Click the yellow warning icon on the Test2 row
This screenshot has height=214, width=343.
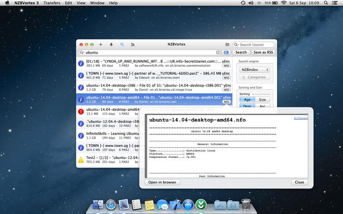point(81,160)
